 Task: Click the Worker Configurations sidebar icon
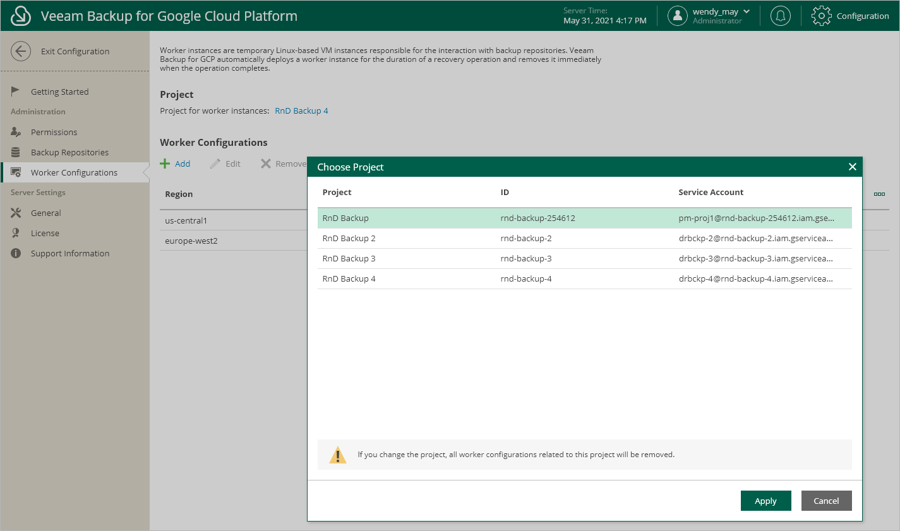pos(16,172)
